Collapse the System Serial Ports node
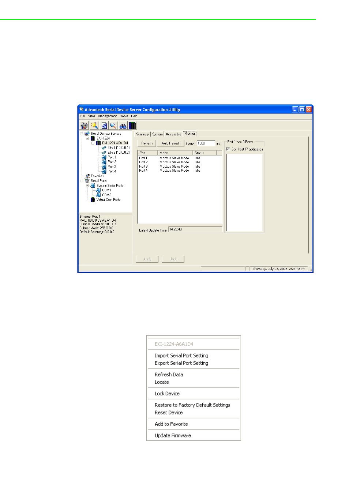 point(87,186)
